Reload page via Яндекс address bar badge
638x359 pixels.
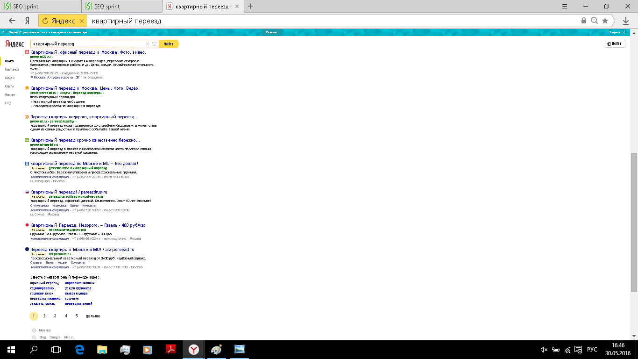(45, 21)
